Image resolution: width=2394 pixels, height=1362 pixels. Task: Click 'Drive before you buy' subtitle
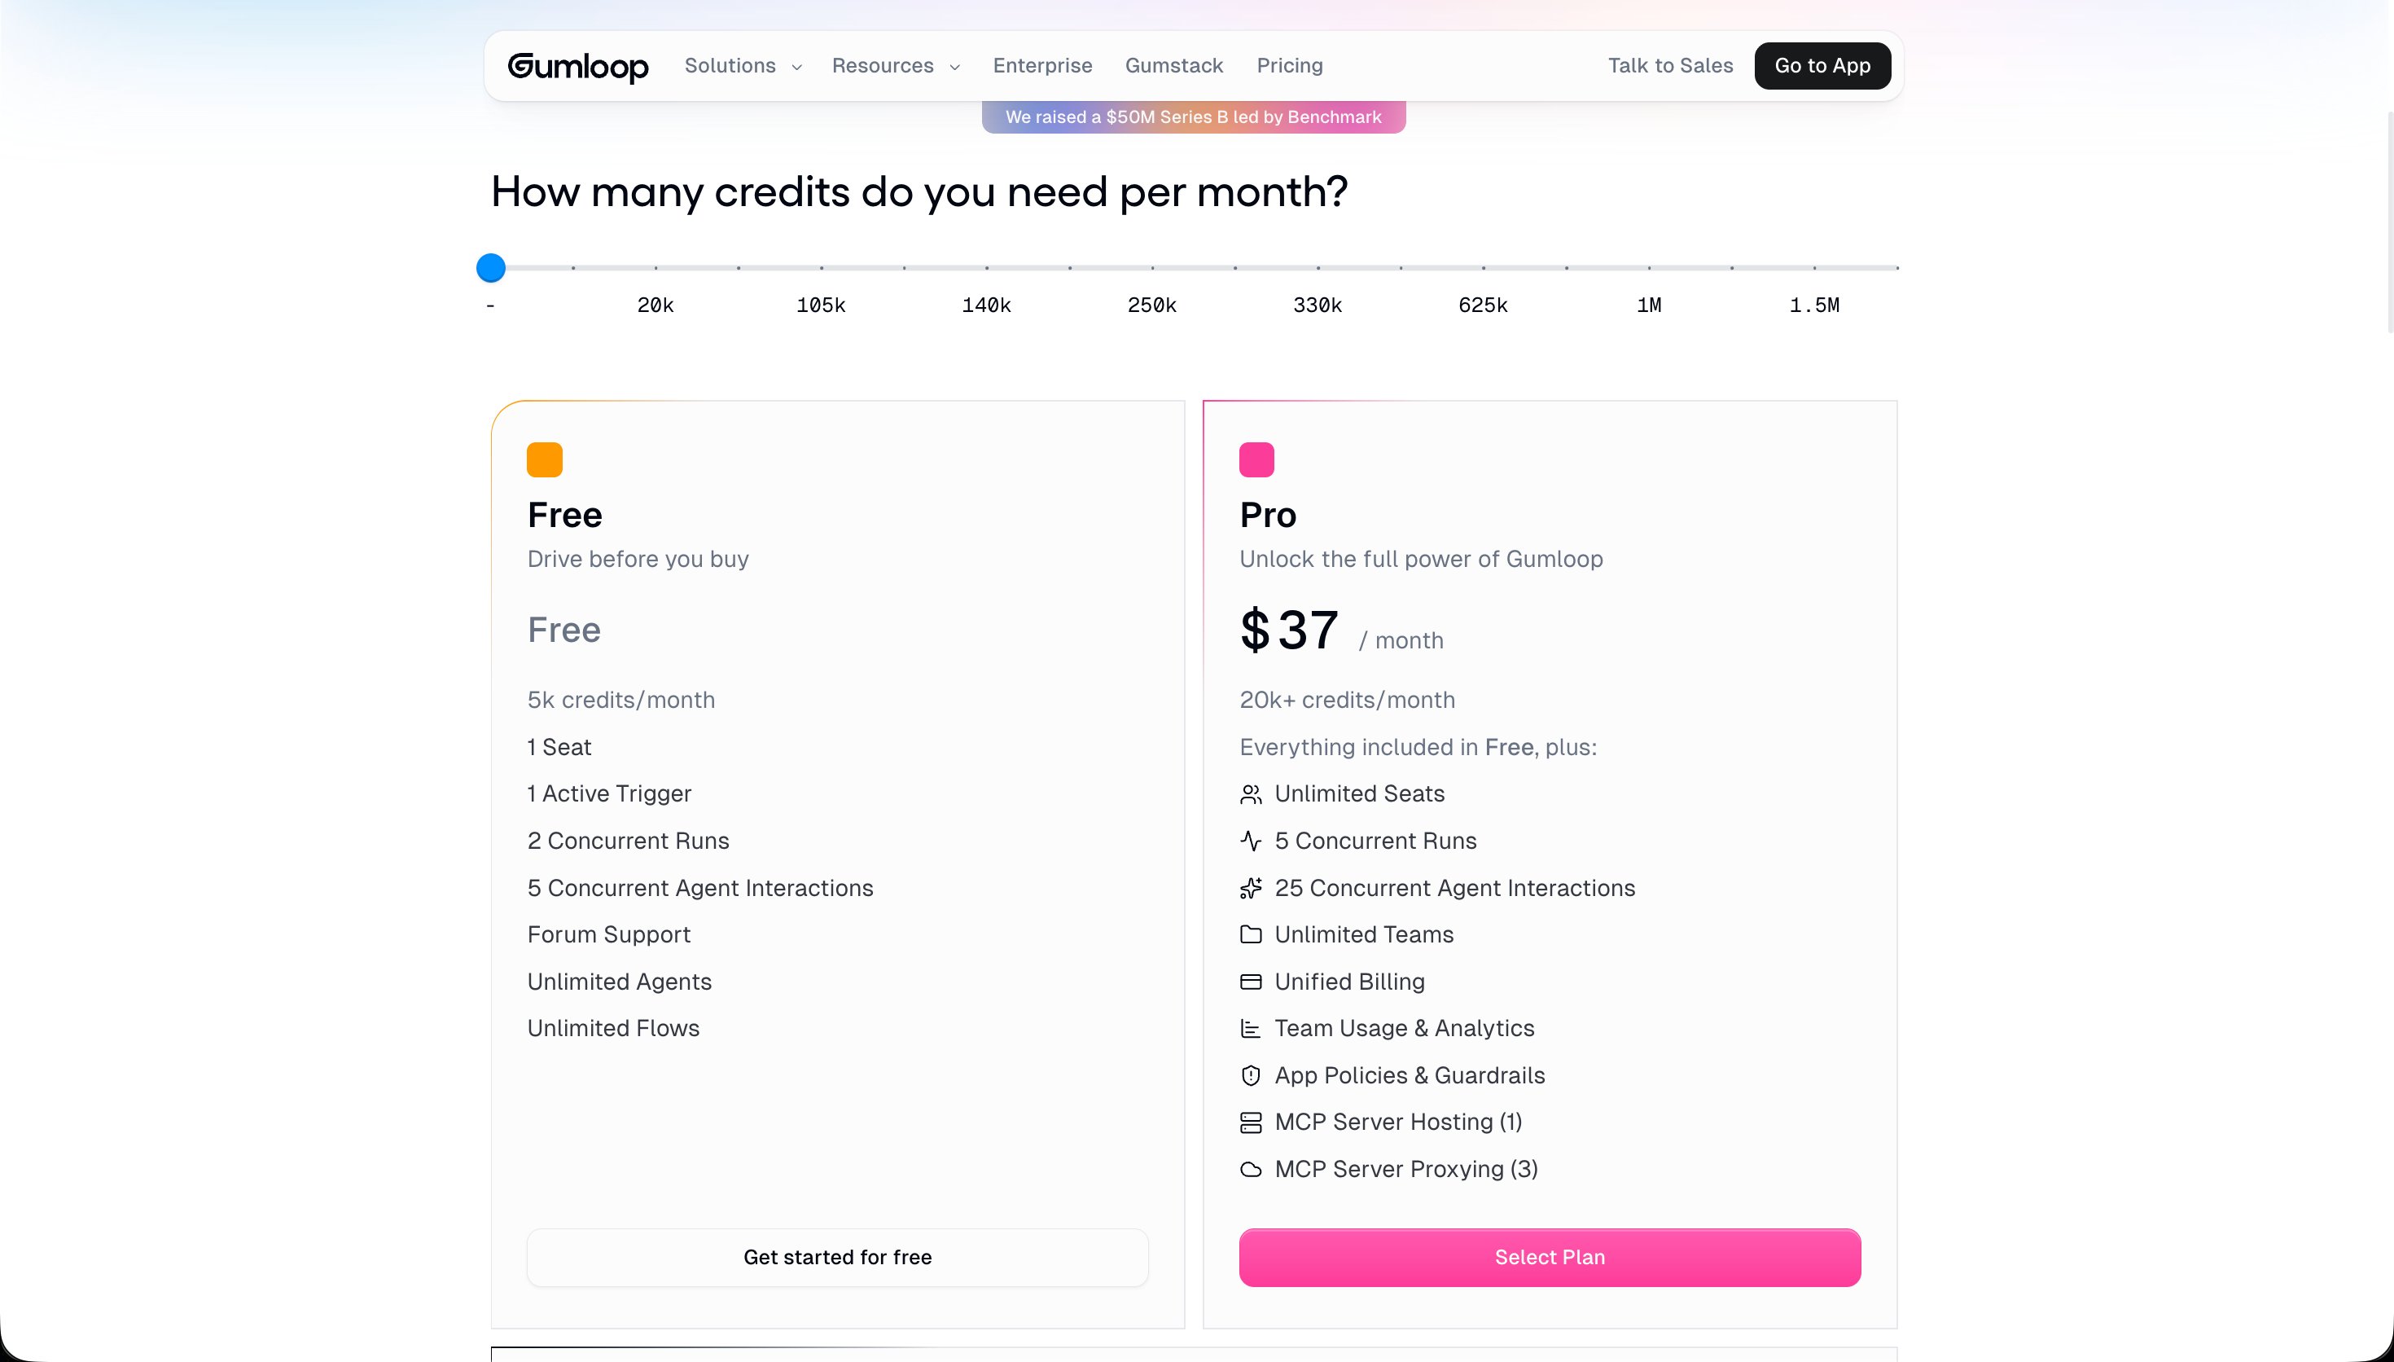638,560
